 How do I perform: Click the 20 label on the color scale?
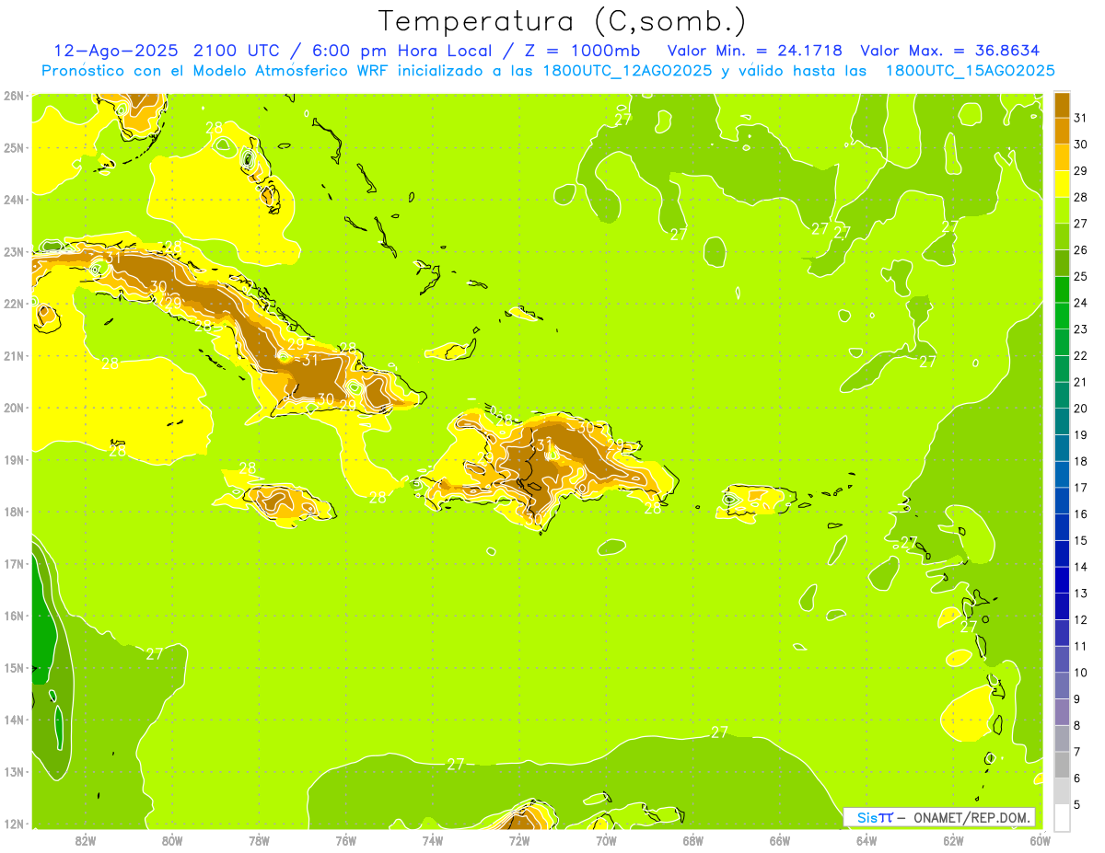[x=1080, y=409]
